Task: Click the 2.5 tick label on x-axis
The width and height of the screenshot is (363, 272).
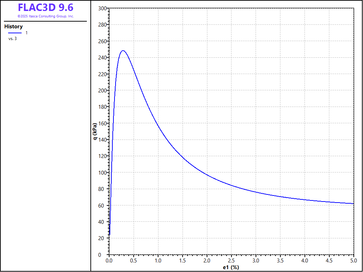Action: click(231, 261)
